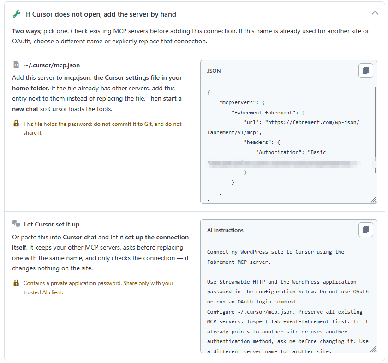The height and width of the screenshot is (363, 388).
Task: Click the 'do not commit it to Git' warning text
Action: tap(123, 124)
